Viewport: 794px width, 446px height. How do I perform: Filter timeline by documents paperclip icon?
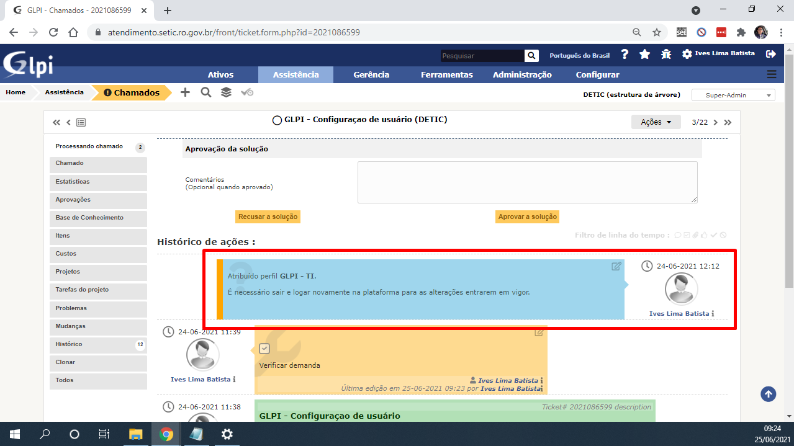coord(695,235)
